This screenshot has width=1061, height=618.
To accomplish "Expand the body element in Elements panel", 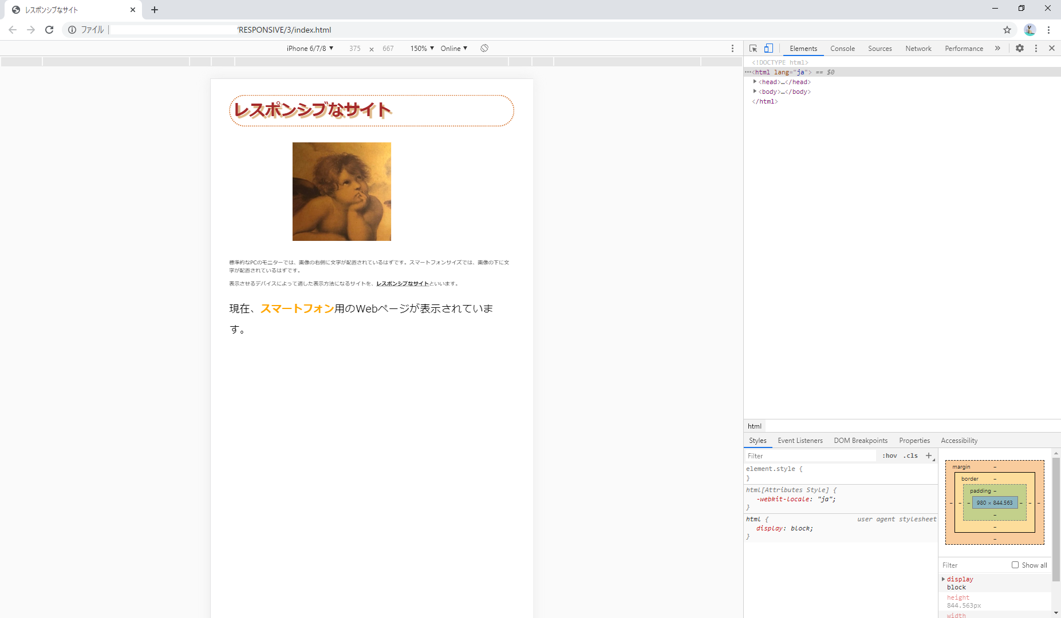I will click(756, 92).
